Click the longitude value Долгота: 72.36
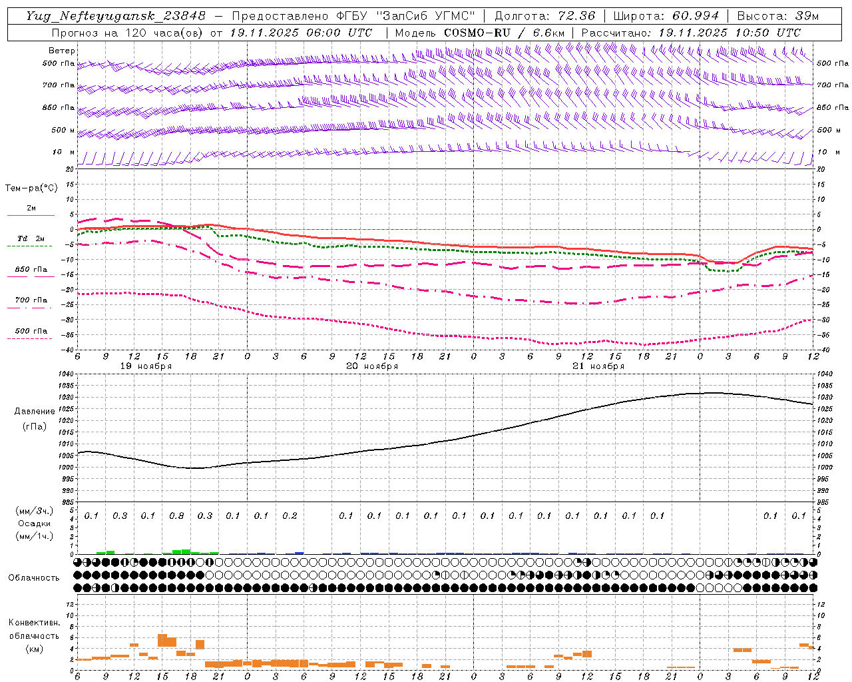 pyautogui.click(x=545, y=16)
